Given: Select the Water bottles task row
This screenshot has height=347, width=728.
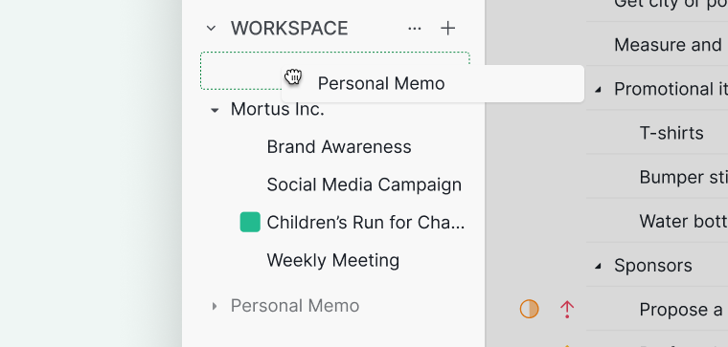Looking at the screenshot, I should pyautogui.click(x=657, y=221).
